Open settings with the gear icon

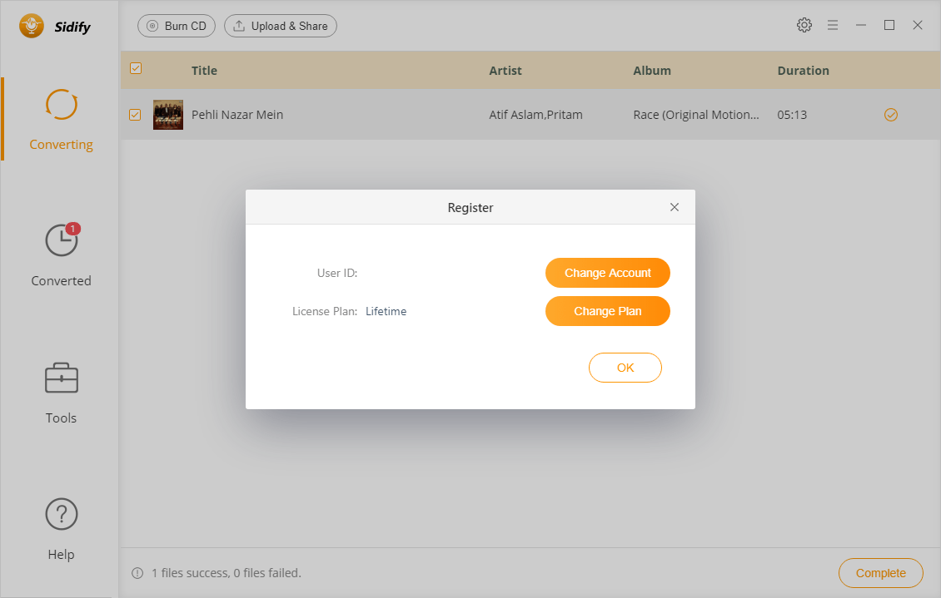(x=804, y=25)
